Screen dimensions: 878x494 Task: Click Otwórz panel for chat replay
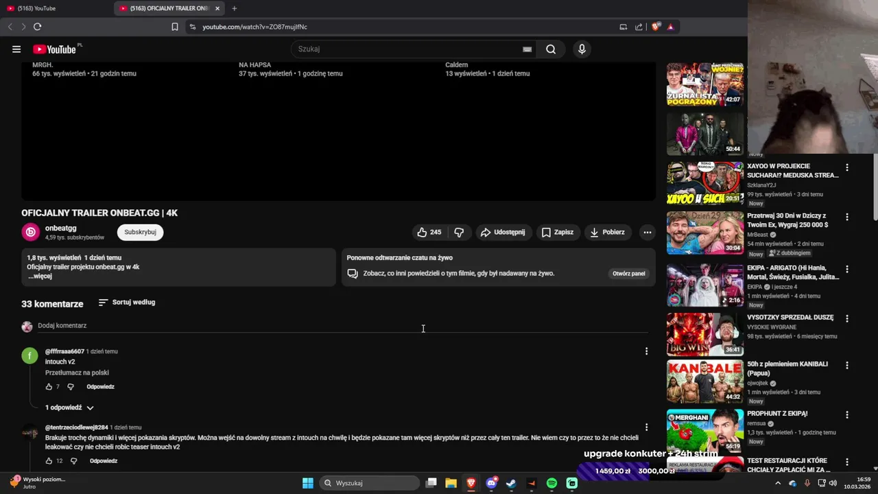pos(628,273)
